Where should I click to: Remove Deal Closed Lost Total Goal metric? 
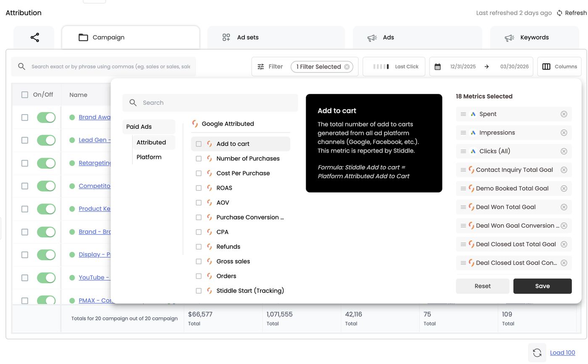(x=564, y=244)
